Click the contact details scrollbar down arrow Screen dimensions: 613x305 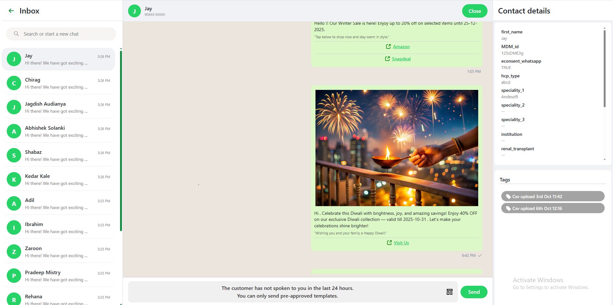point(604,160)
